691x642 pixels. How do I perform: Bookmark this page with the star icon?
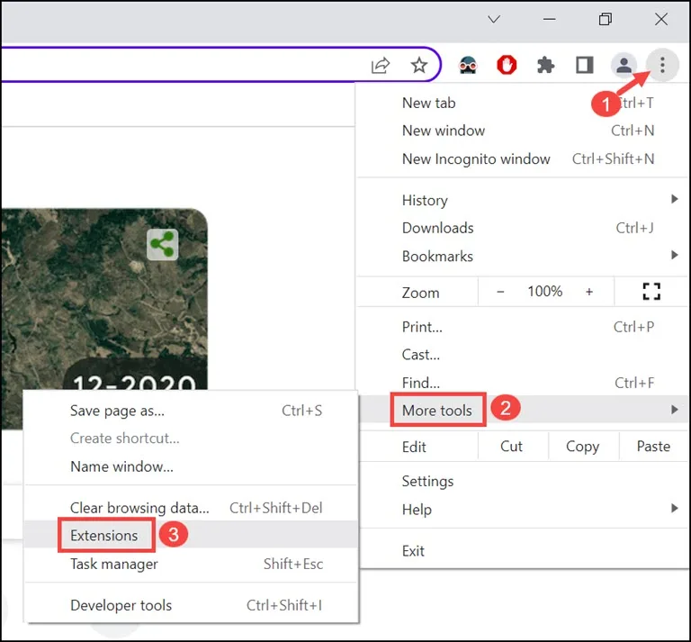click(418, 65)
